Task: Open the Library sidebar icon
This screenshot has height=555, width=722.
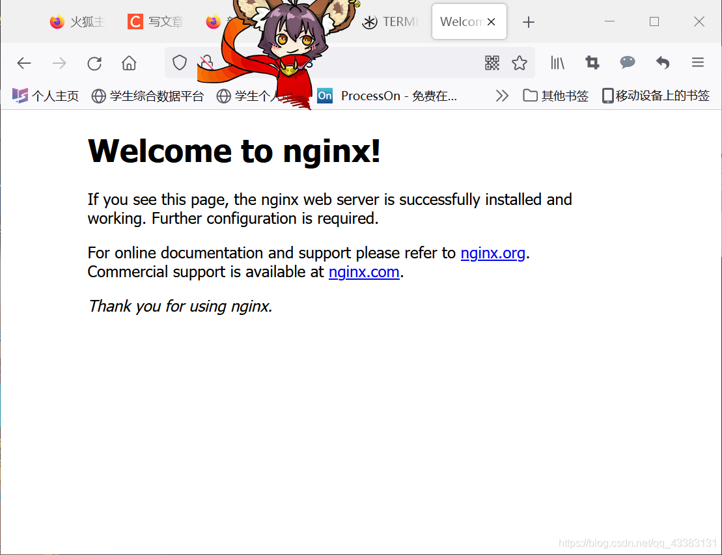Action: click(557, 62)
